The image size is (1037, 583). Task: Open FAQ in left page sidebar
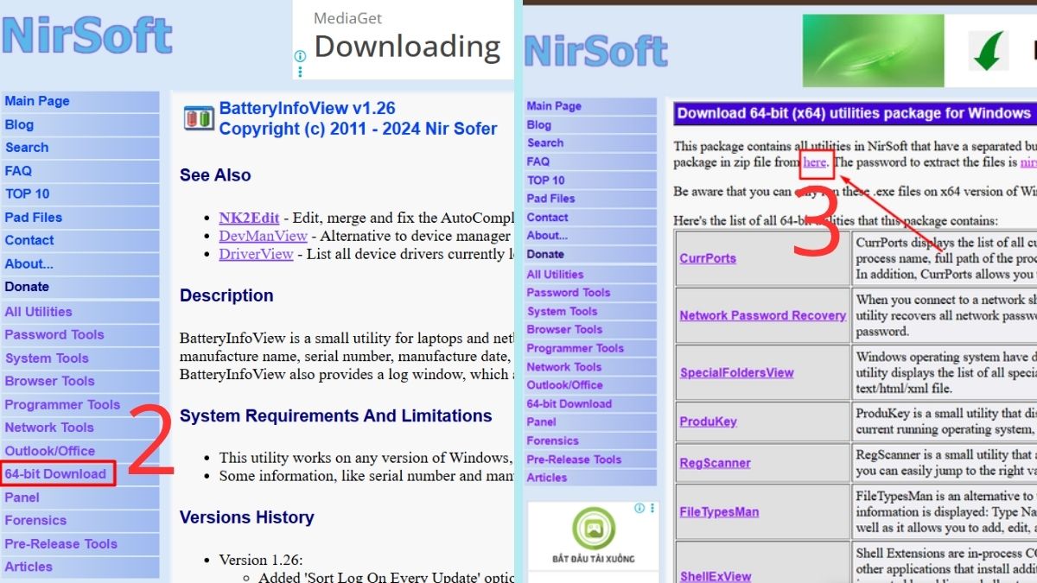point(18,171)
